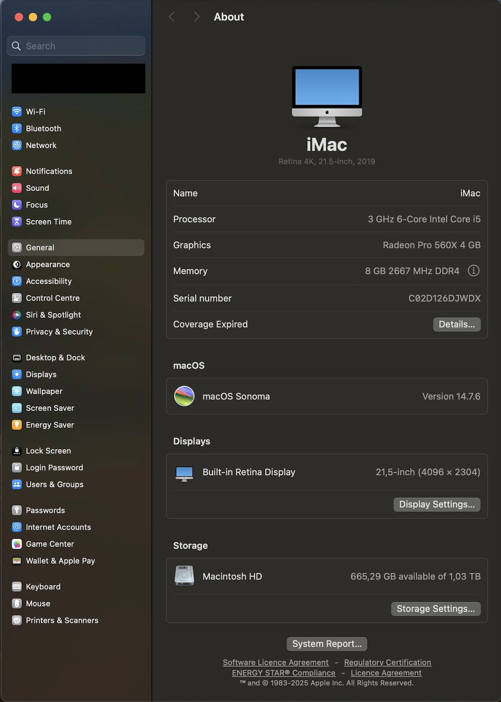Viewport: 501px width, 702px height.
Task: Open the Login Password icon
Action: [17, 467]
